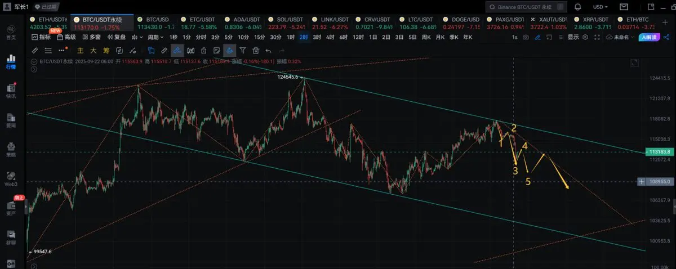Select the 1日 timeframe
The width and height of the screenshot is (676, 269).
373,37
